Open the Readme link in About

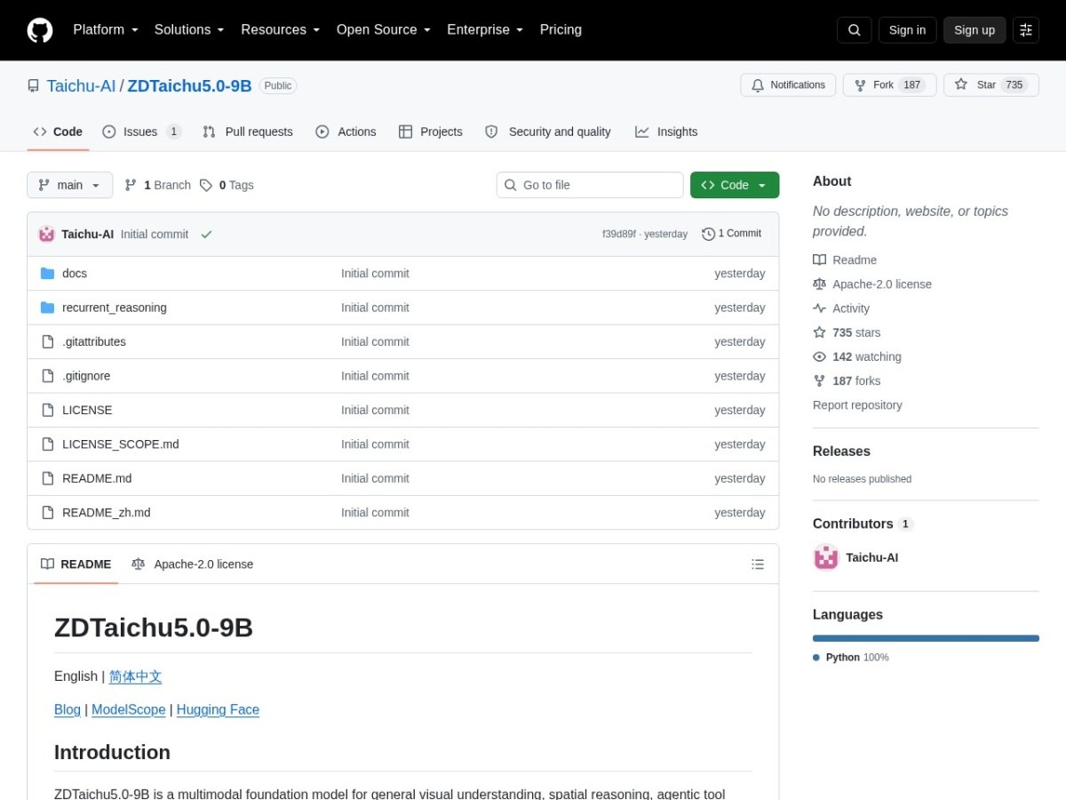point(845,260)
